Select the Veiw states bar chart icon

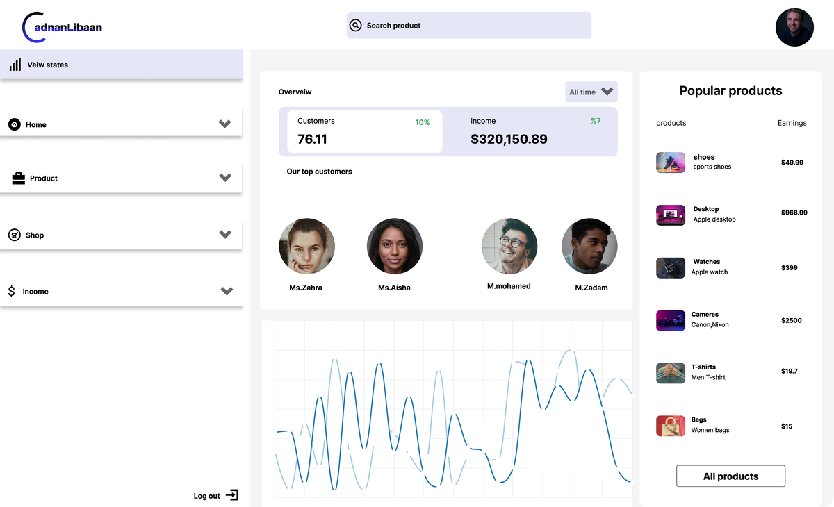15,65
